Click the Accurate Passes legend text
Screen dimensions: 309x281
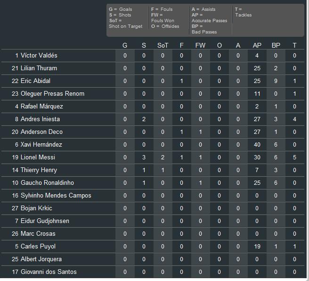[x=209, y=21]
